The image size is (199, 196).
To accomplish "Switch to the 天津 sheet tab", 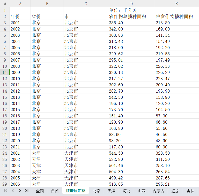I will [x=111, y=191].
